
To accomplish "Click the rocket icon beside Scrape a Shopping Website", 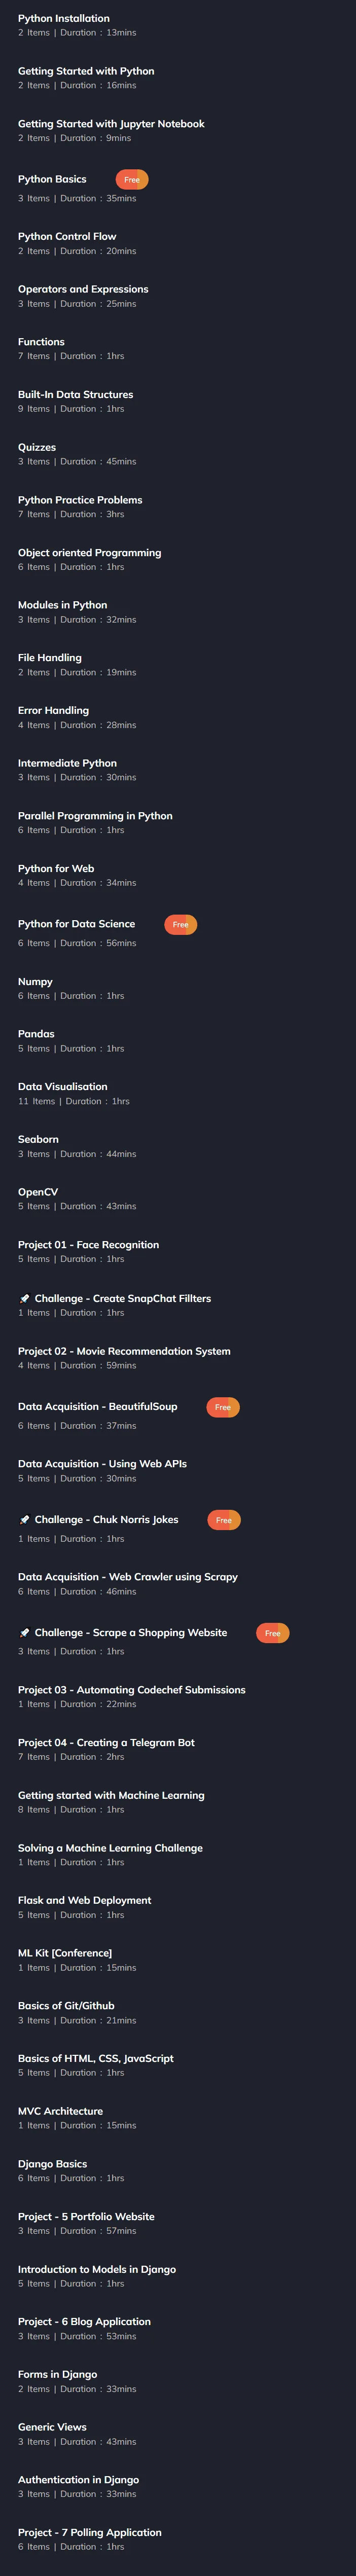I will click(x=24, y=1632).
